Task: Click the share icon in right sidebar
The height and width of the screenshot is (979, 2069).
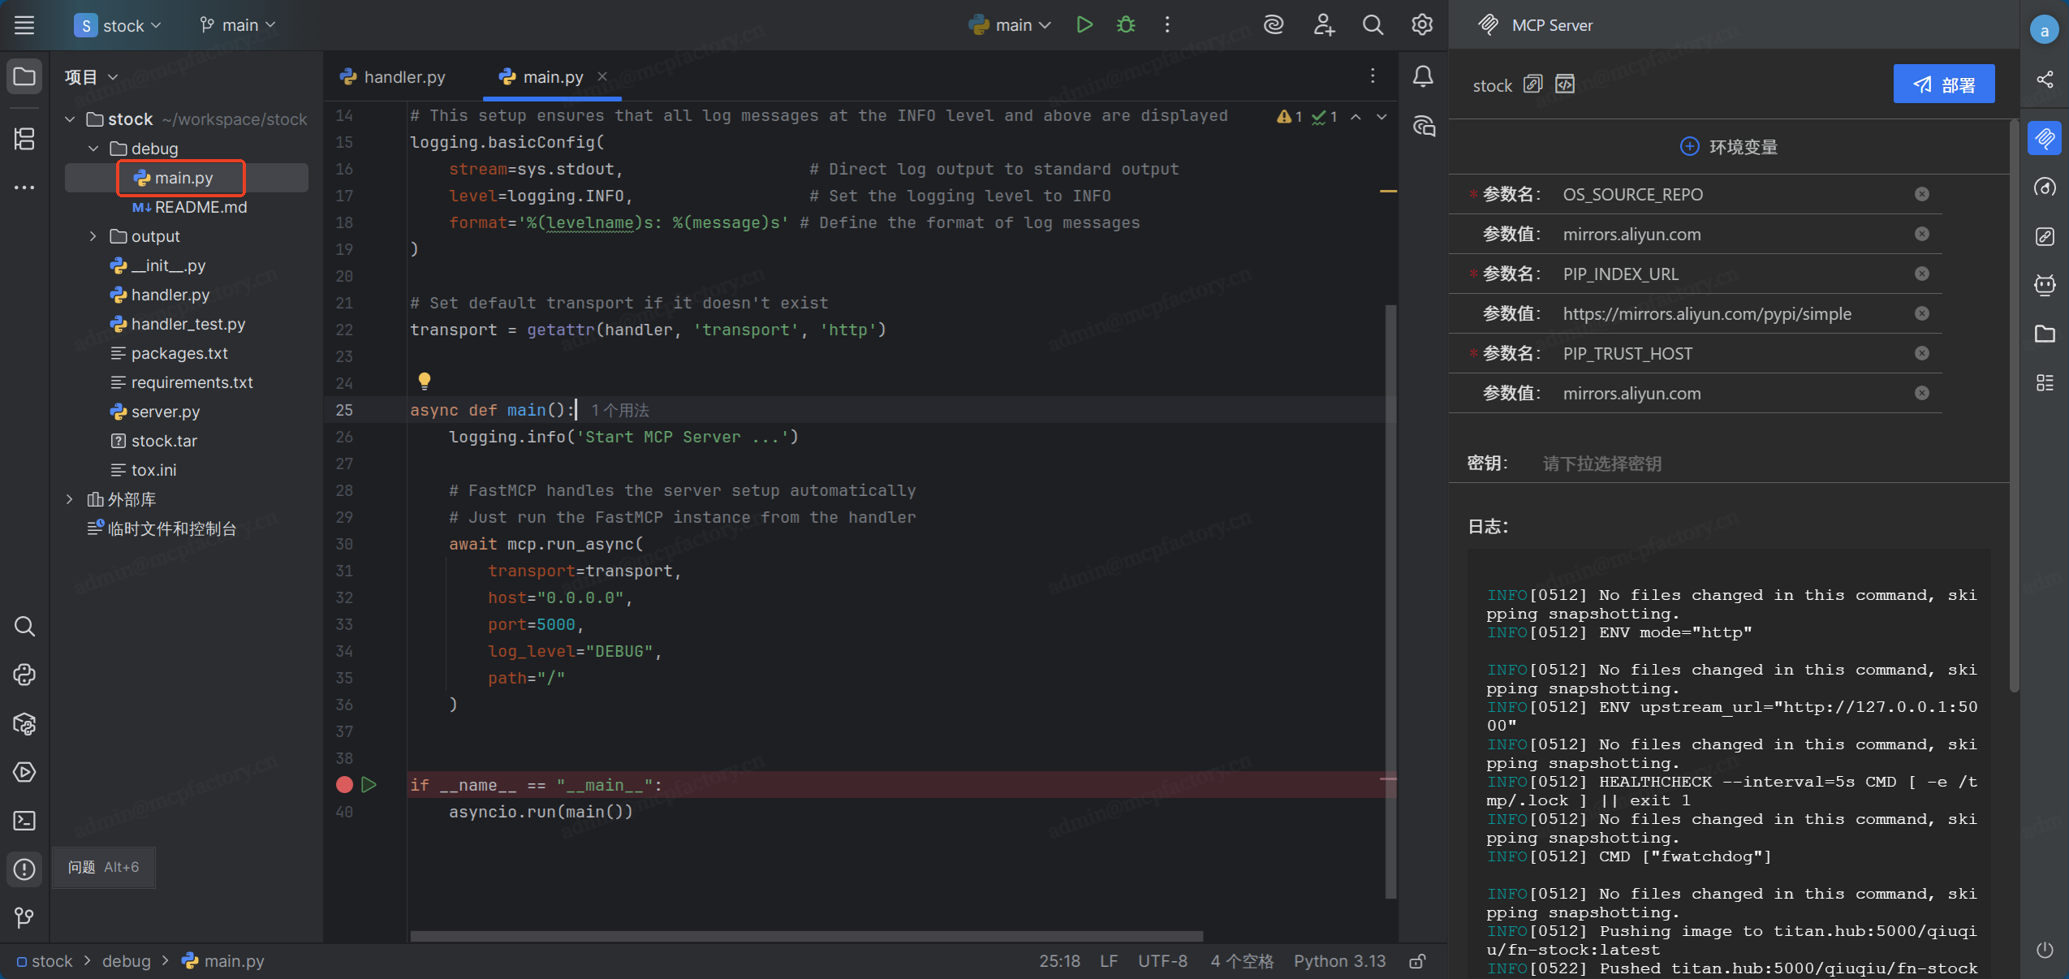Action: [2045, 79]
